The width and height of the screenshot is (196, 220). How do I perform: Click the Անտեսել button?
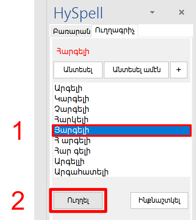click(78, 70)
